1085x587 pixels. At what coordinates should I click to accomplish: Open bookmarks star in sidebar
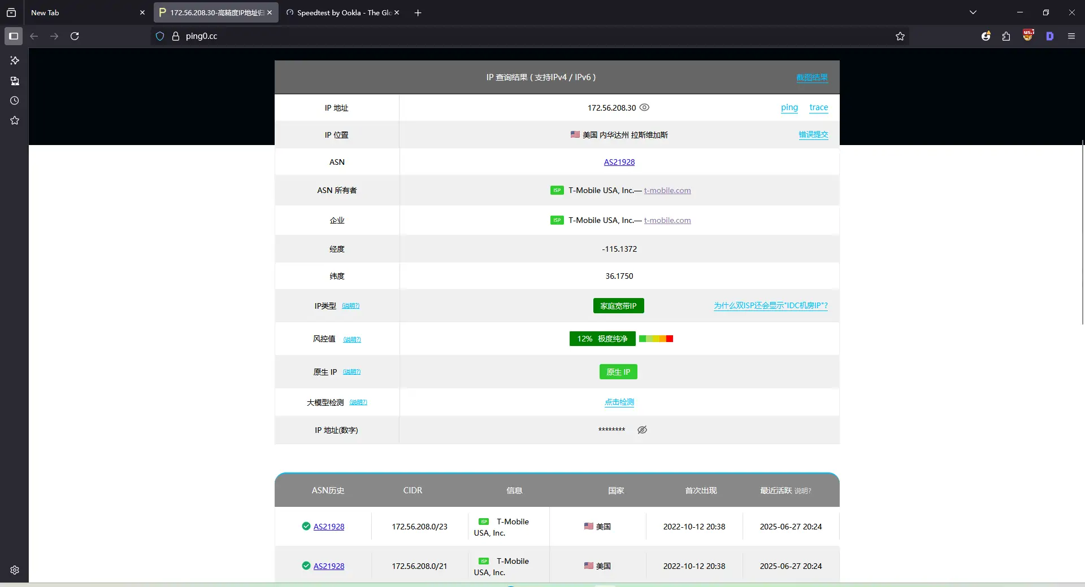coord(15,120)
